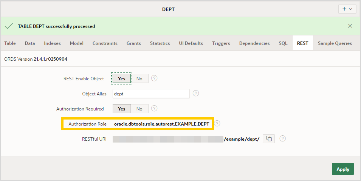Click the TABLE DEPT successfully processed message
The image size is (361, 181).
pyautogui.click(x=56, y=26)
